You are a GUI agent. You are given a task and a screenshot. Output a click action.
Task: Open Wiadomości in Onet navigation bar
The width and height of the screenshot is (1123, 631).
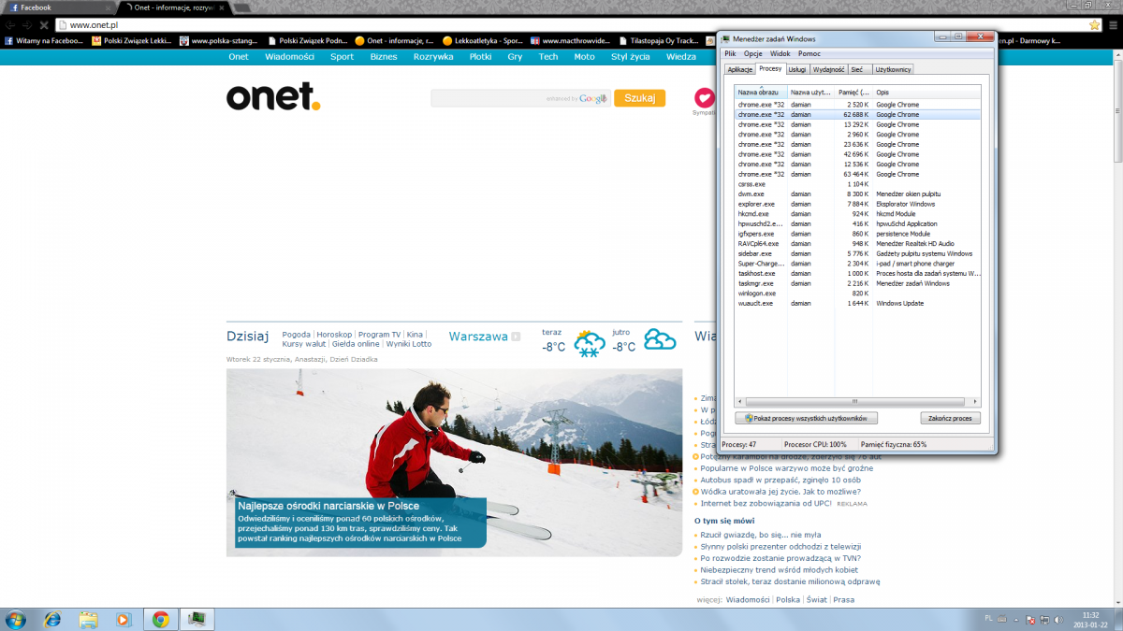coord(289,56)
